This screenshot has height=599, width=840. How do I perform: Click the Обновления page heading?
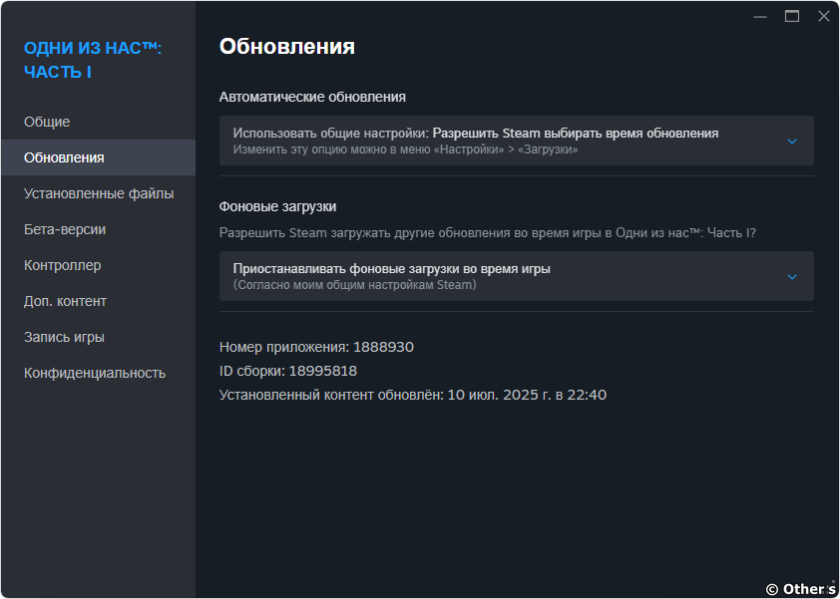pos(286,47)
